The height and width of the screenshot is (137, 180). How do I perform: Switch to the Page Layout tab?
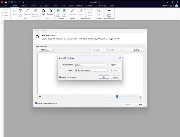[44, 6]
